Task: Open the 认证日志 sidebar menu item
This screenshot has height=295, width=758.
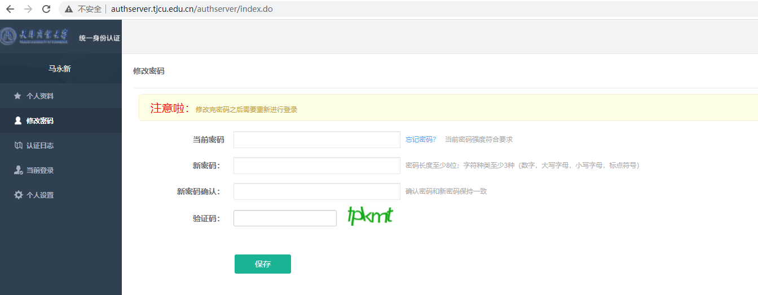Action: (39, 145)
